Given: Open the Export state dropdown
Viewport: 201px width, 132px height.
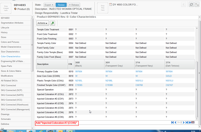Looking at the screenshot, I should (49, 5).
